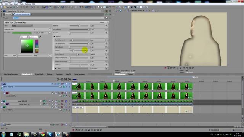Open the Tools menu
This screenshot has height=137, width=244.
coord(22,4)
